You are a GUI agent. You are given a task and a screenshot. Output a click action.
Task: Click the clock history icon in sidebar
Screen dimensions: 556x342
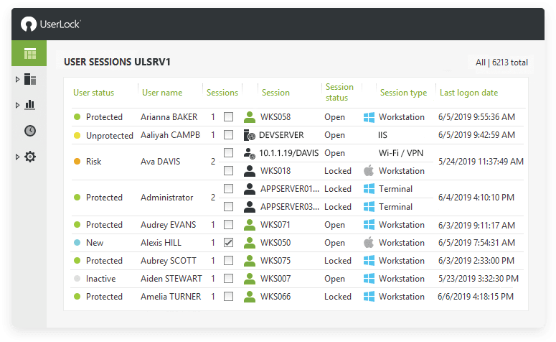(x=30, y=131)
